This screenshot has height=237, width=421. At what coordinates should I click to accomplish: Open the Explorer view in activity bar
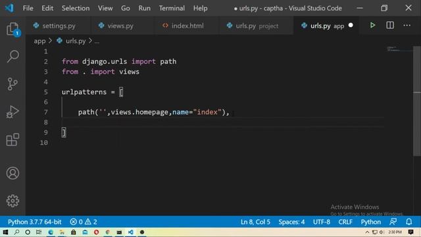coord(12,29)
